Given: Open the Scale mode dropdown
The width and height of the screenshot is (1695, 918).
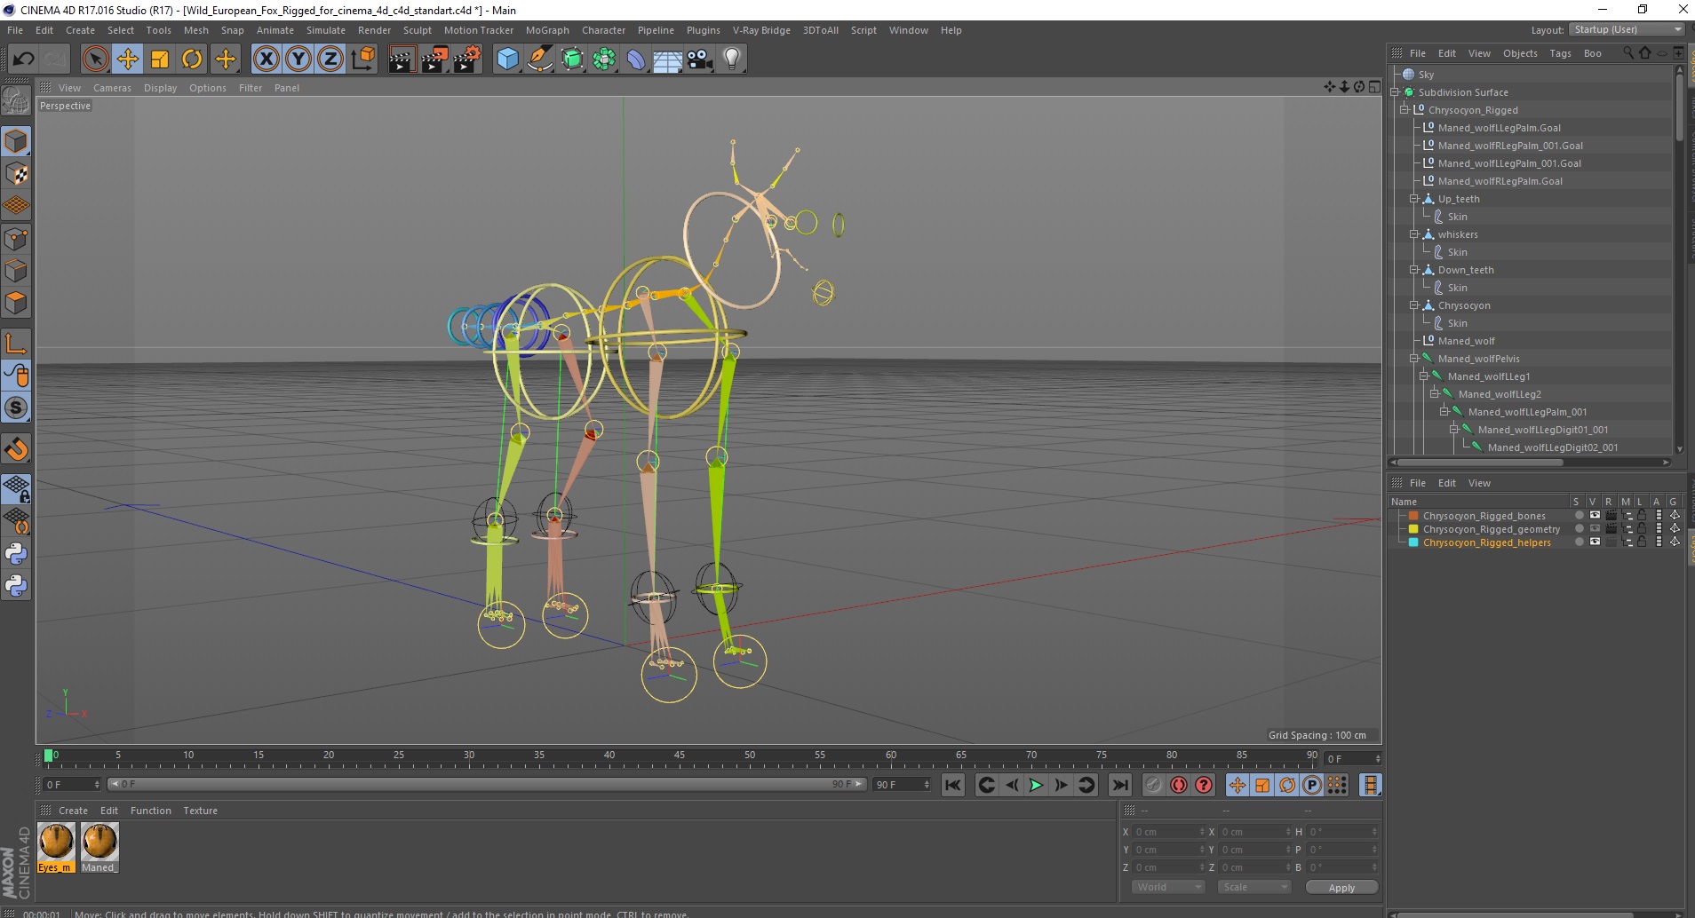Looking at the screenshot, I should (x=1253, y=887).
